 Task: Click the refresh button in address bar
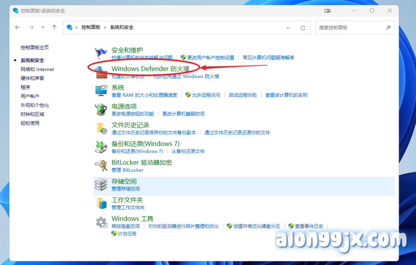(303, 28)
